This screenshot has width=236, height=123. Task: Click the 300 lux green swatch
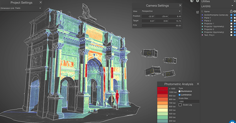pos(162,117)
